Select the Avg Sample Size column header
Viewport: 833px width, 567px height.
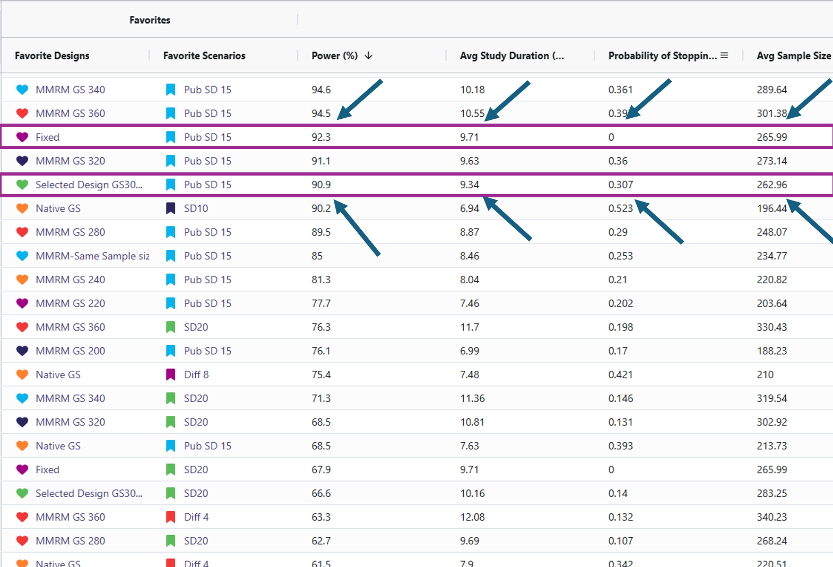(x=793, y=56)
